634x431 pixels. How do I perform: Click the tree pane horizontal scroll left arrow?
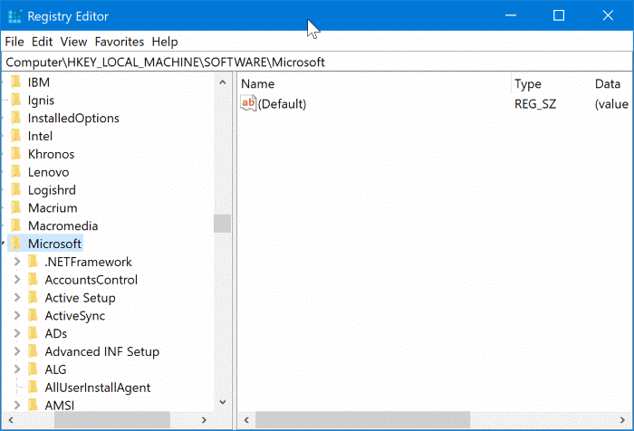click(x=11, y=420)
